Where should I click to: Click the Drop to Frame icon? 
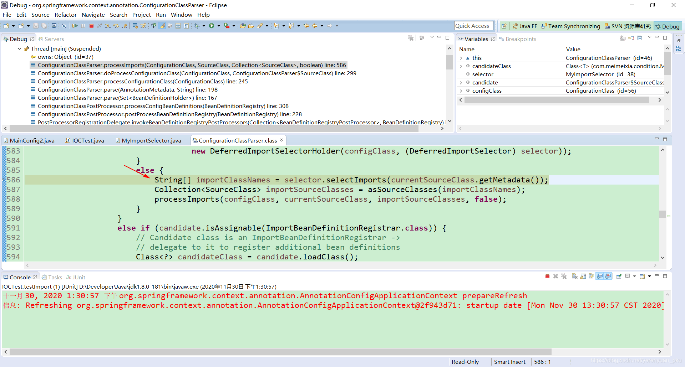135,26
